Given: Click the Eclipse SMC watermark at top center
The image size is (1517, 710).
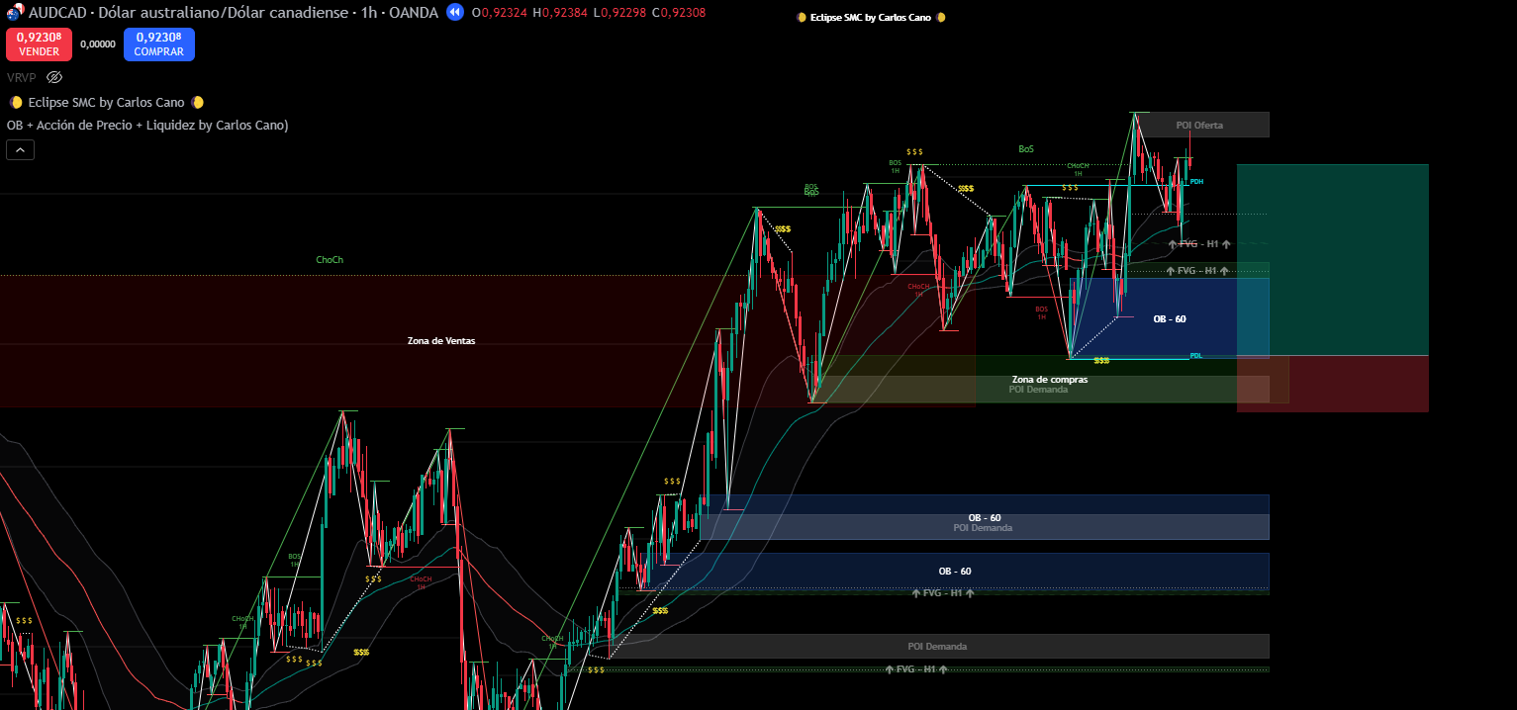Looking at the screenshot, I should coord(871,18).
